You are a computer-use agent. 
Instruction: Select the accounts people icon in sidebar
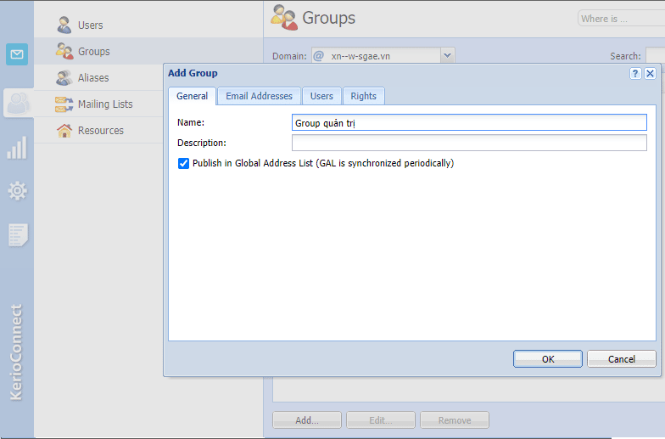point(18,104)
